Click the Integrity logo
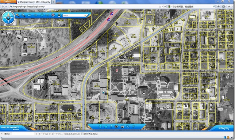The width and height of the screenshot is (235, 140). tap(224, 128)
